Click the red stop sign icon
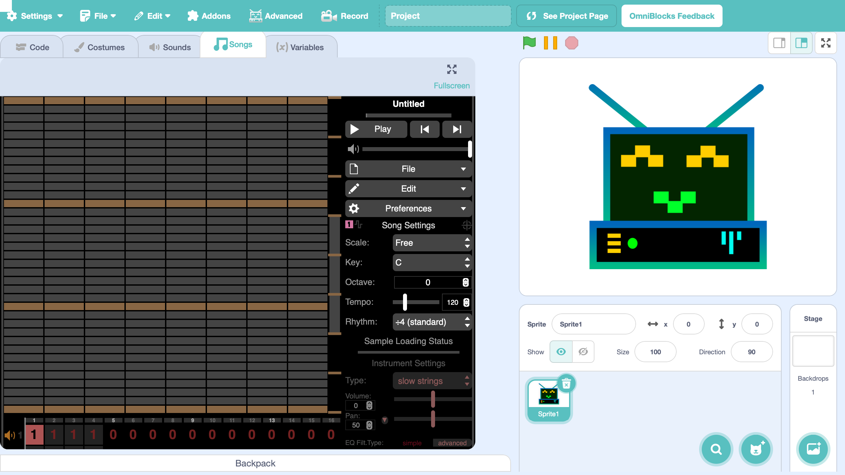The image size is (845, 475). (x=571, y=43)
